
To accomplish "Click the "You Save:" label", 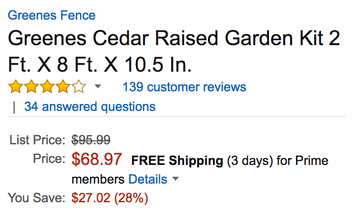I will [37, 198].
